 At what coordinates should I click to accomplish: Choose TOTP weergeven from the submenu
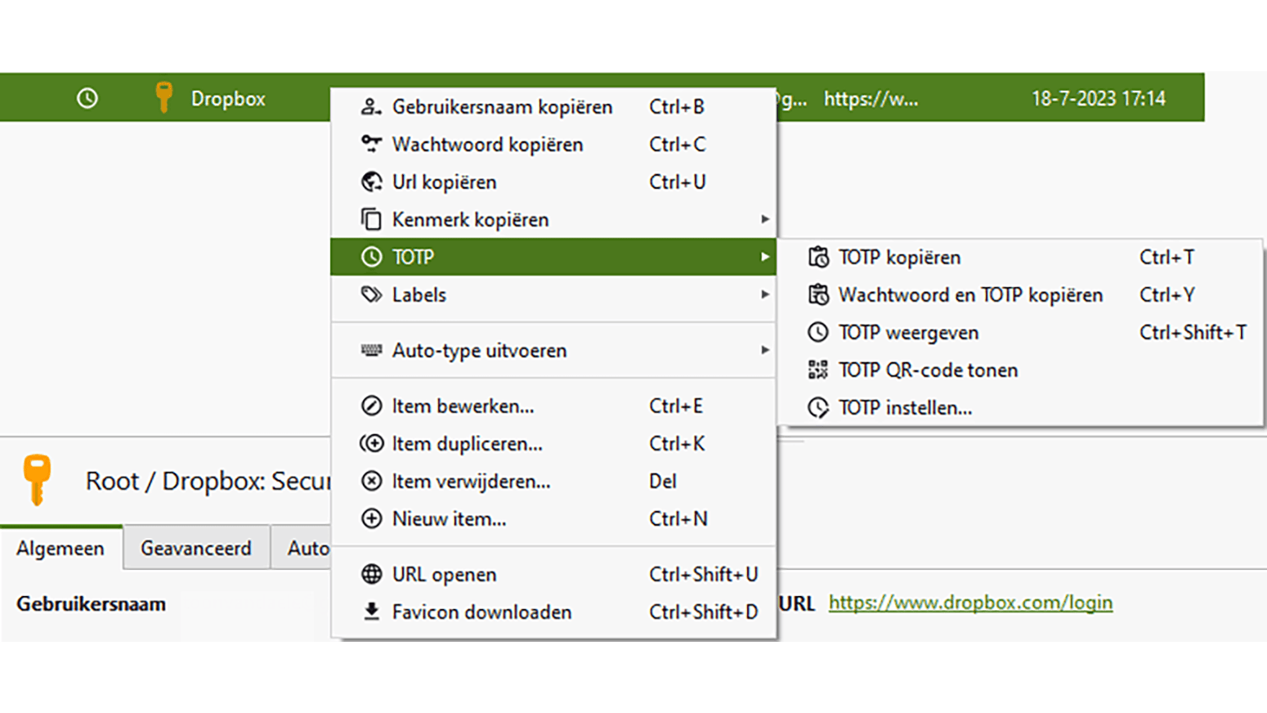pos(908,333)
